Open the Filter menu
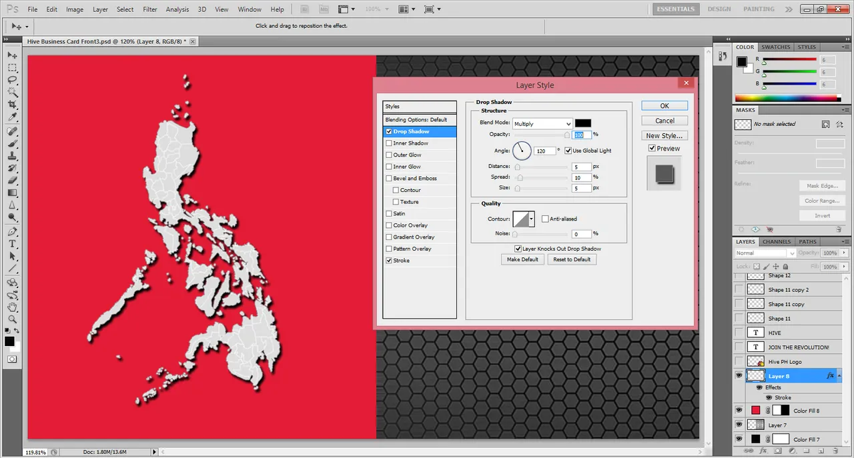Screen dimensions: 854x458 pyautogui.click(x=150, y=9)
